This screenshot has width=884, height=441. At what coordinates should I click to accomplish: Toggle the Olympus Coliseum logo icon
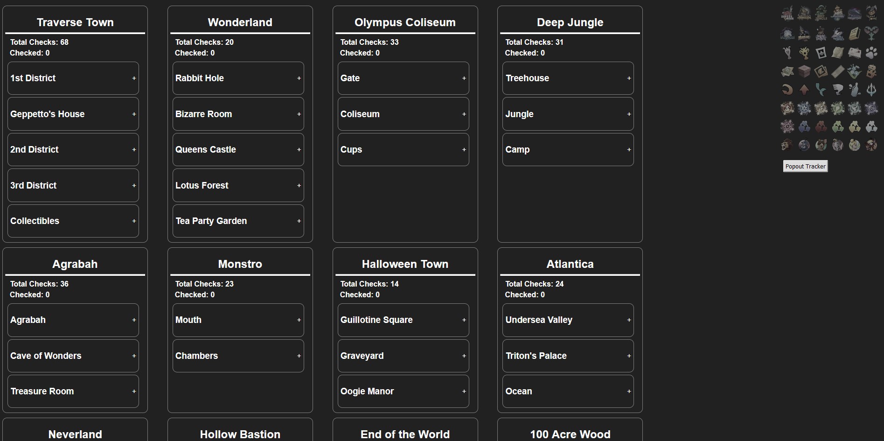pyautogui.click(x=804, y=13)
